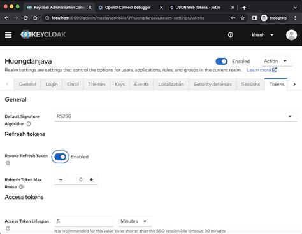The height and width of the screenshot is (234, 302).
Task: Close the JSON Web Tokens tab
Action: pos(233,8)
